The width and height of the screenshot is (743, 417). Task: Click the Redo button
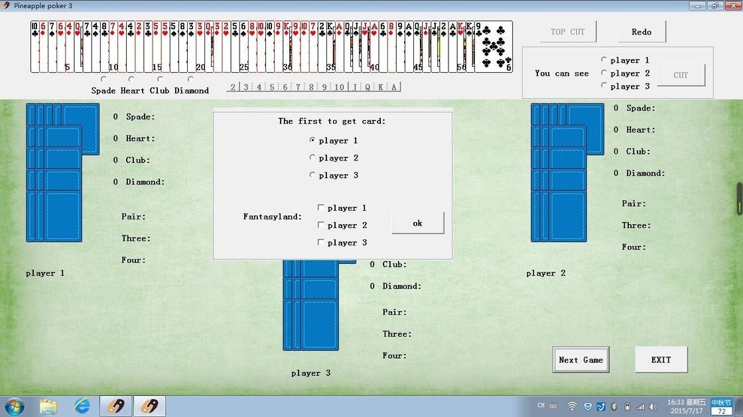(641, 31)
